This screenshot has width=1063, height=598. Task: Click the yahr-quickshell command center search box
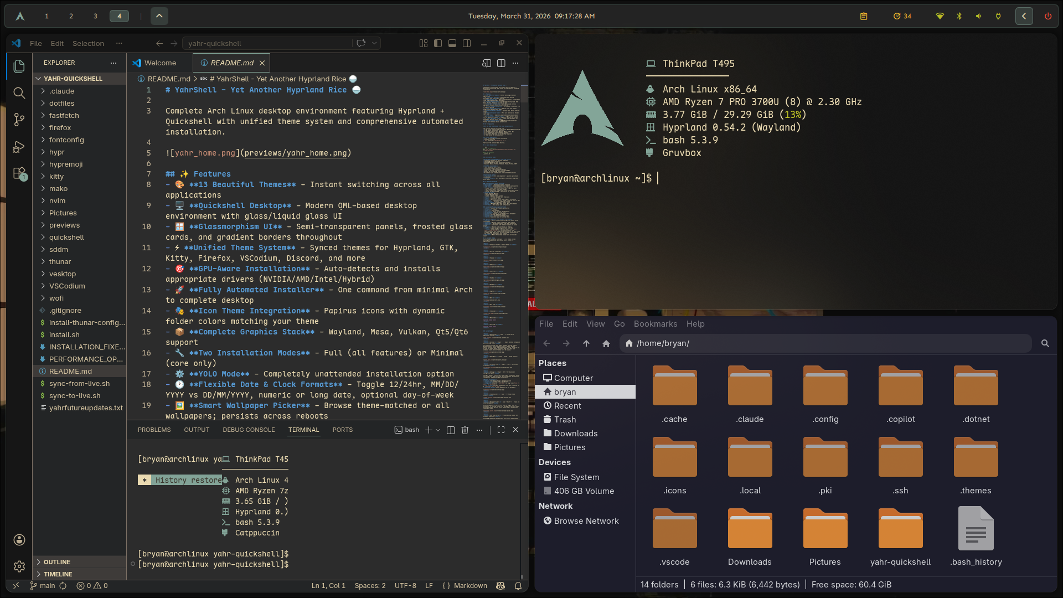tap(268, 43)
